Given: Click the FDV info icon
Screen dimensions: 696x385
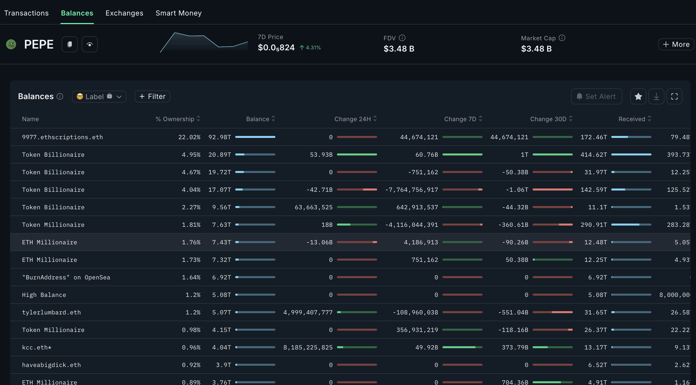Looking at the screenshot, I should click(402, 38).
